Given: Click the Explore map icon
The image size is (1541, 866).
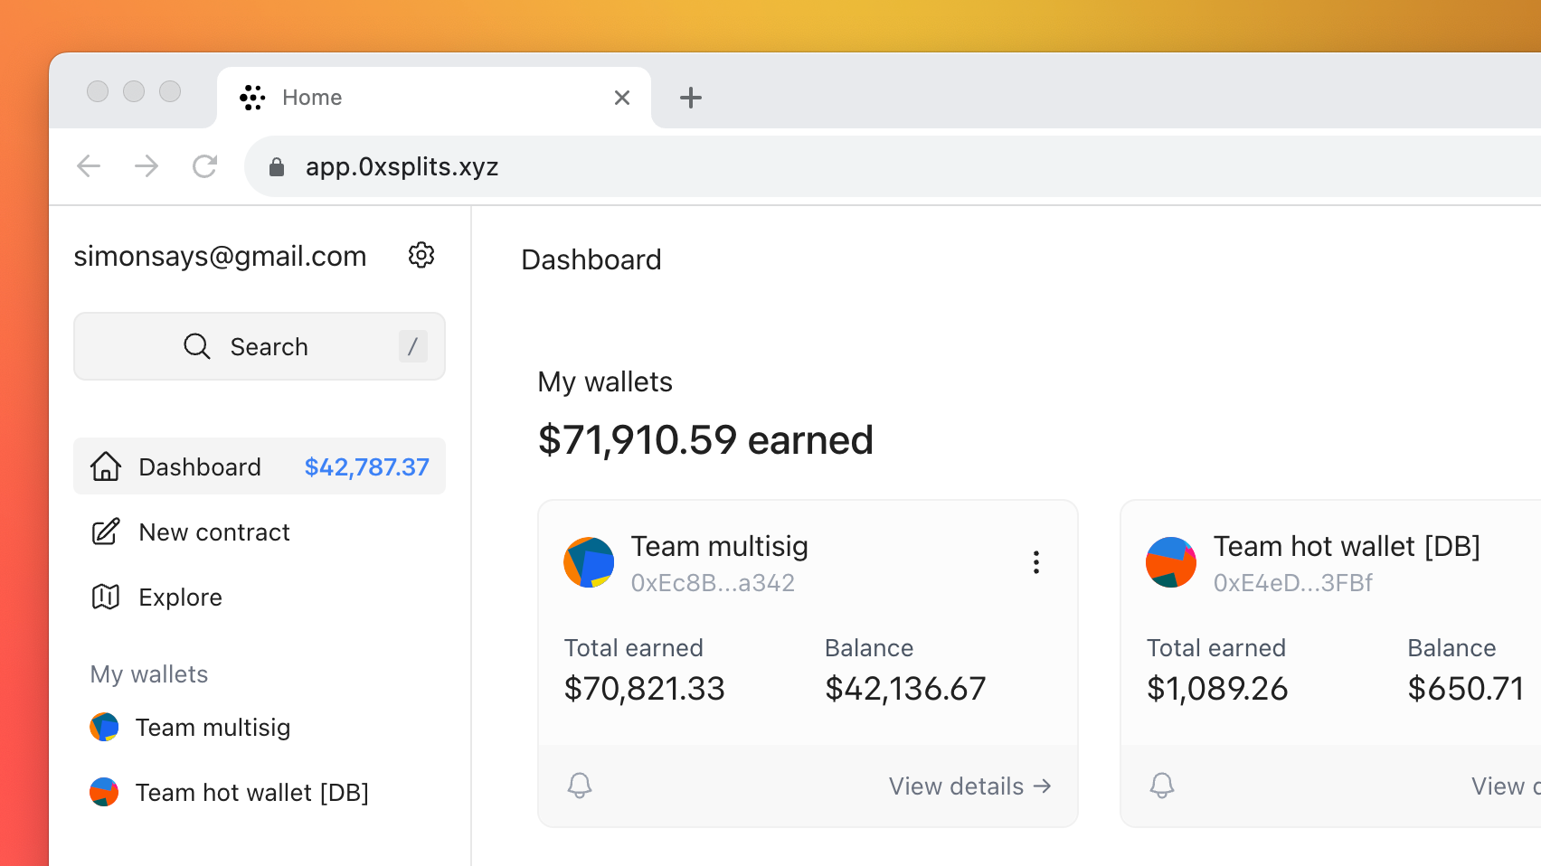Looking at the screenshot, I should tap(106, 597).
